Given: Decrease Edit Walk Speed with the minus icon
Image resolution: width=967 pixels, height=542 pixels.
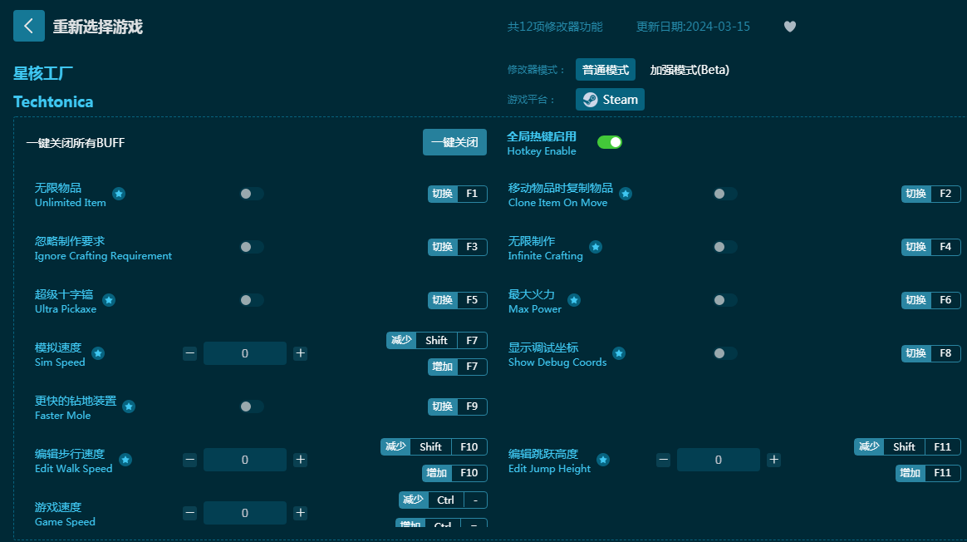Looking at the screenshot, I should pos(190,460).
